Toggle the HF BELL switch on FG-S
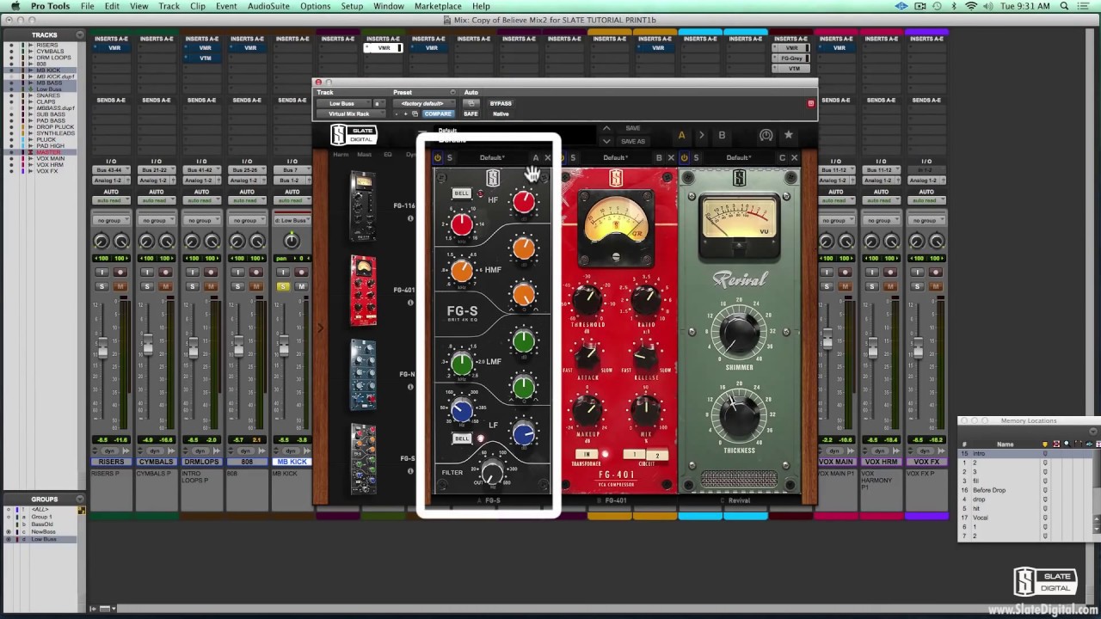Image resolution: width=1101 pixels, height=619 pixels. 462,193
